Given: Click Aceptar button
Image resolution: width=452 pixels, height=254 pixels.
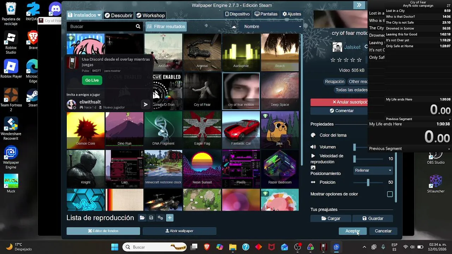Looking at the screenshot, I should point(352,231).
